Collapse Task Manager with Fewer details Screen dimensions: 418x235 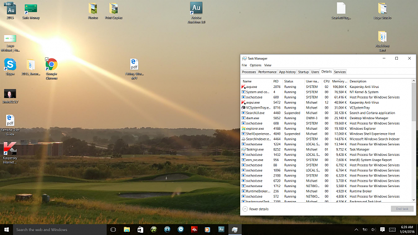(256, 209)
